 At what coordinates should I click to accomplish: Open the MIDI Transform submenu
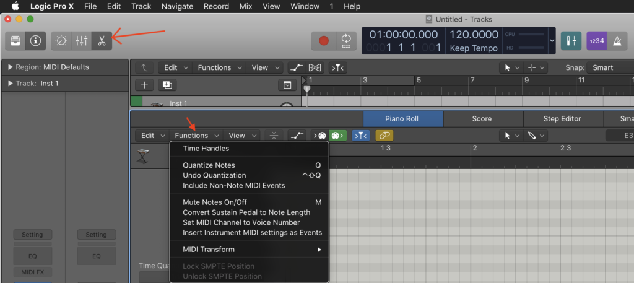point(250,250)
